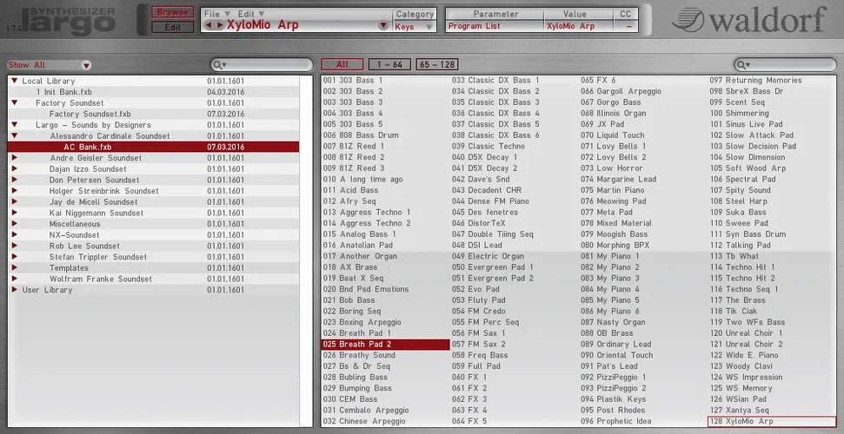Viewport: 844px width, 434px height.
Task: Select program 006 808 Bass Drum
Action: [385, 135]
